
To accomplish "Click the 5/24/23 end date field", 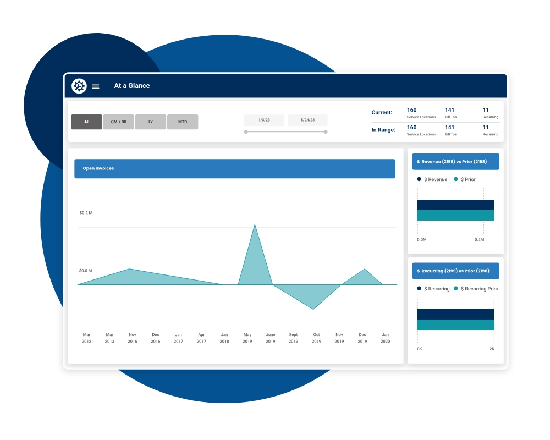I will point(307,120).
